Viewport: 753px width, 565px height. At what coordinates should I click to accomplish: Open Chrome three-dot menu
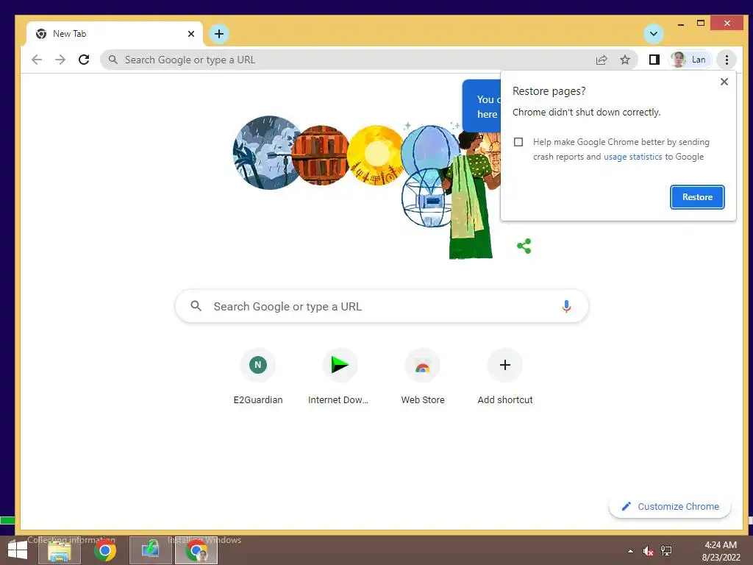[x=727, y=60]
